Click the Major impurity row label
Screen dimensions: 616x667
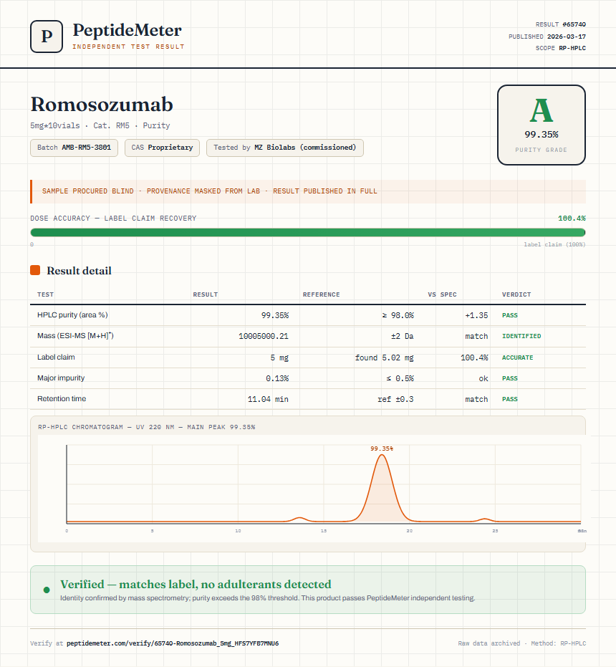click(61, 378)
